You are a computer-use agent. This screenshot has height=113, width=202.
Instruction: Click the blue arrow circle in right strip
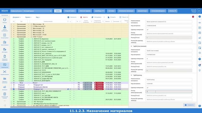pos(199,17)
